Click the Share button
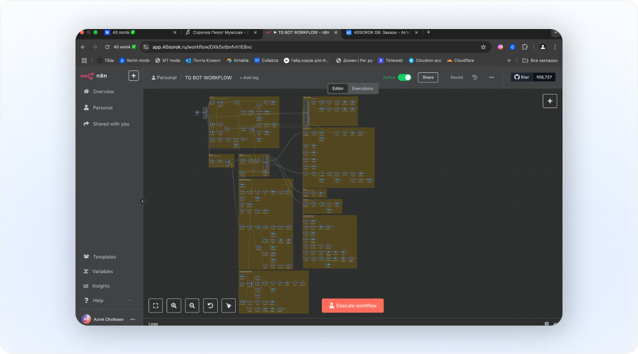Image resolution: width=638 pixels, height=354 pixels. point(428,77)
